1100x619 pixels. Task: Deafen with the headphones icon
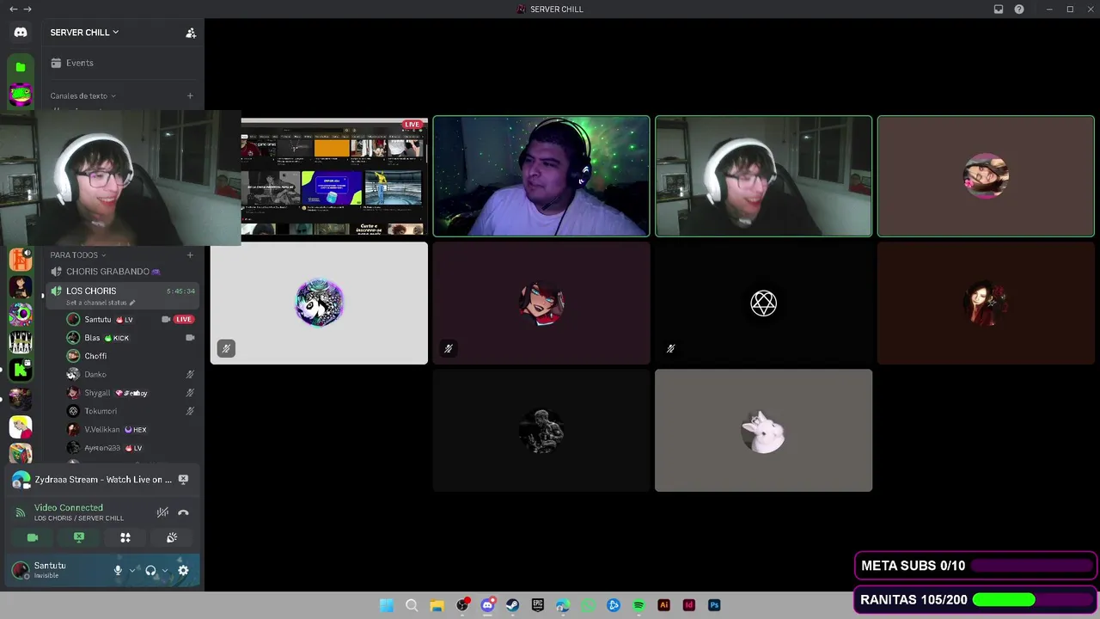click(x=150, y=570)
